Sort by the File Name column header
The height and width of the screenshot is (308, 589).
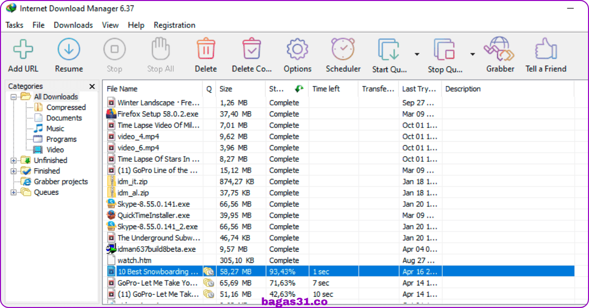[x=153, y=89]
